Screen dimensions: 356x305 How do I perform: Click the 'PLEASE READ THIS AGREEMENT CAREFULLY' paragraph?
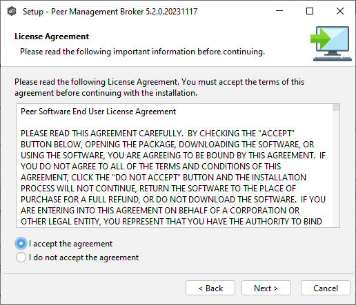(173, 177)
